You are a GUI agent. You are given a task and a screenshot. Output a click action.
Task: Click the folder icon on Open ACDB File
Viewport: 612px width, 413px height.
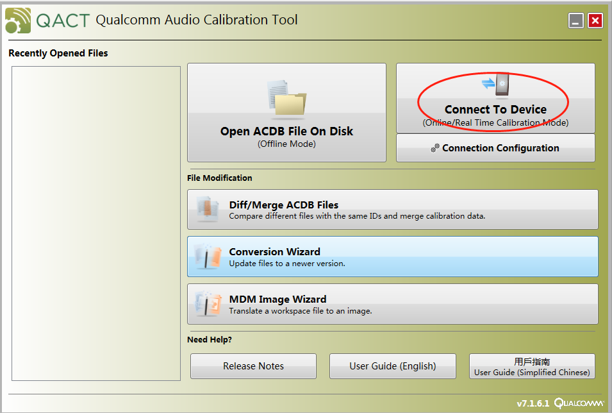pos(286,97)
